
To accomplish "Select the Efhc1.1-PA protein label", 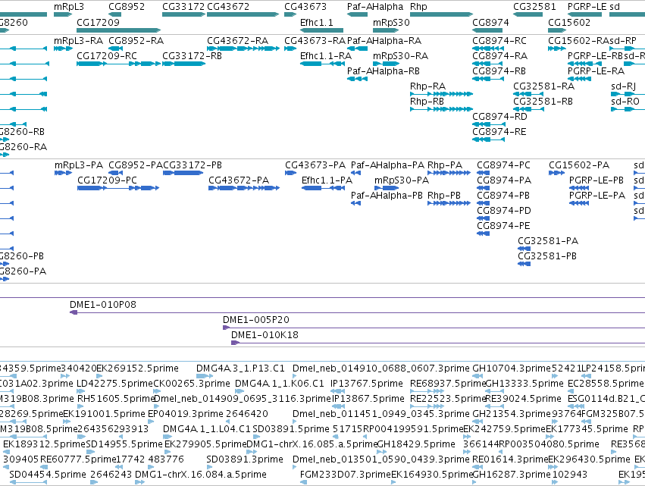I will [327, 180].
